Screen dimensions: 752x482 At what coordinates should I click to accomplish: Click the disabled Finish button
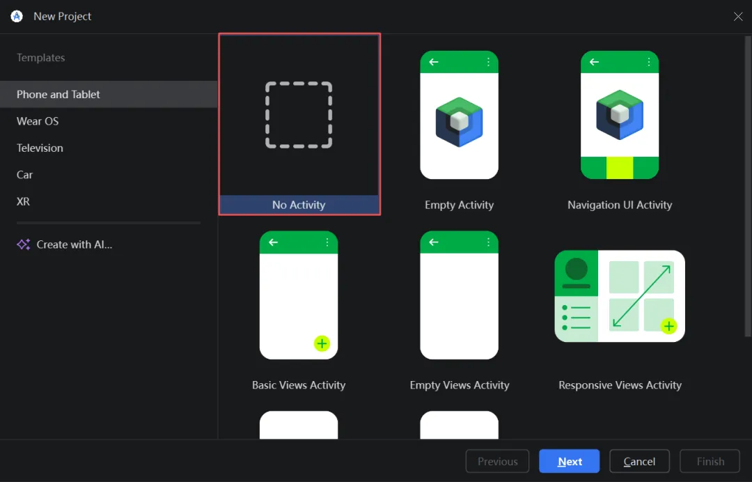point(710,461)
